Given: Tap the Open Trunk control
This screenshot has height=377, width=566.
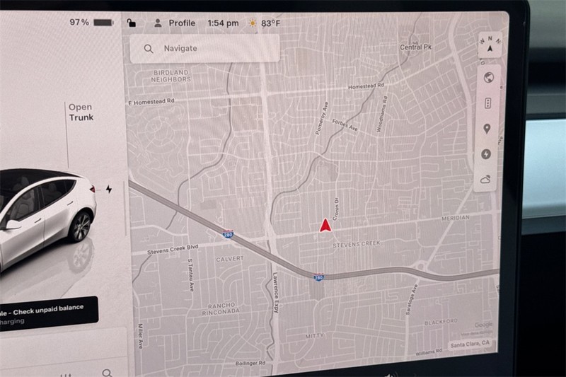Looking at the screenshot, I should pos(81,112).
